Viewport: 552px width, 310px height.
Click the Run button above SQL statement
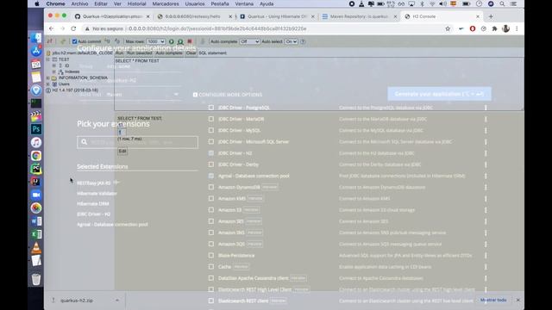[119, 53]
